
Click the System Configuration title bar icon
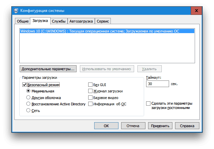pos(16,10)
